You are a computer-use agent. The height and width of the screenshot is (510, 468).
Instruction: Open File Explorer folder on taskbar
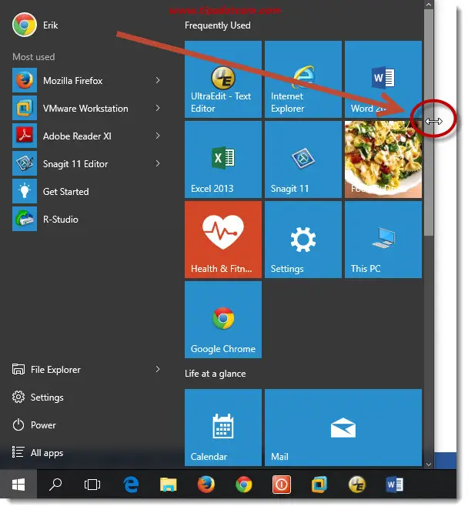(169, 485)
